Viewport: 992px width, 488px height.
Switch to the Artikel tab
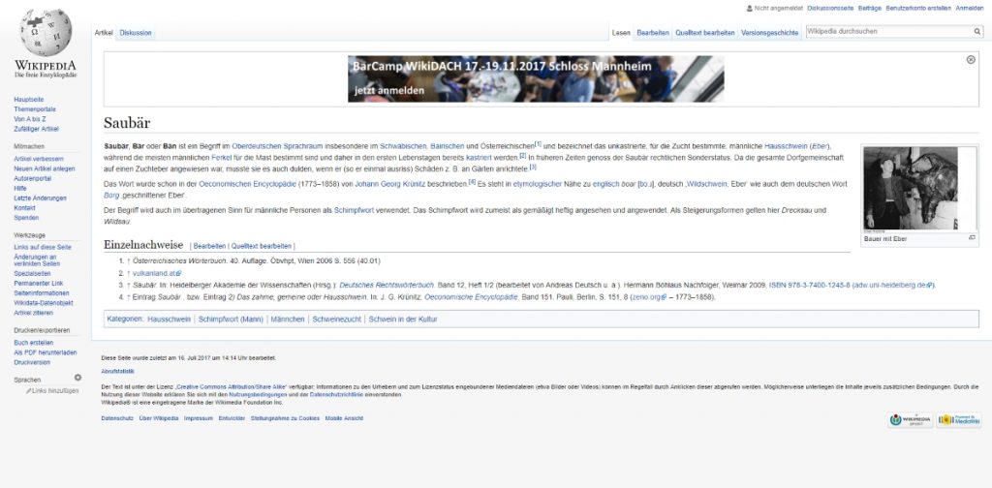tap(104, 33)
